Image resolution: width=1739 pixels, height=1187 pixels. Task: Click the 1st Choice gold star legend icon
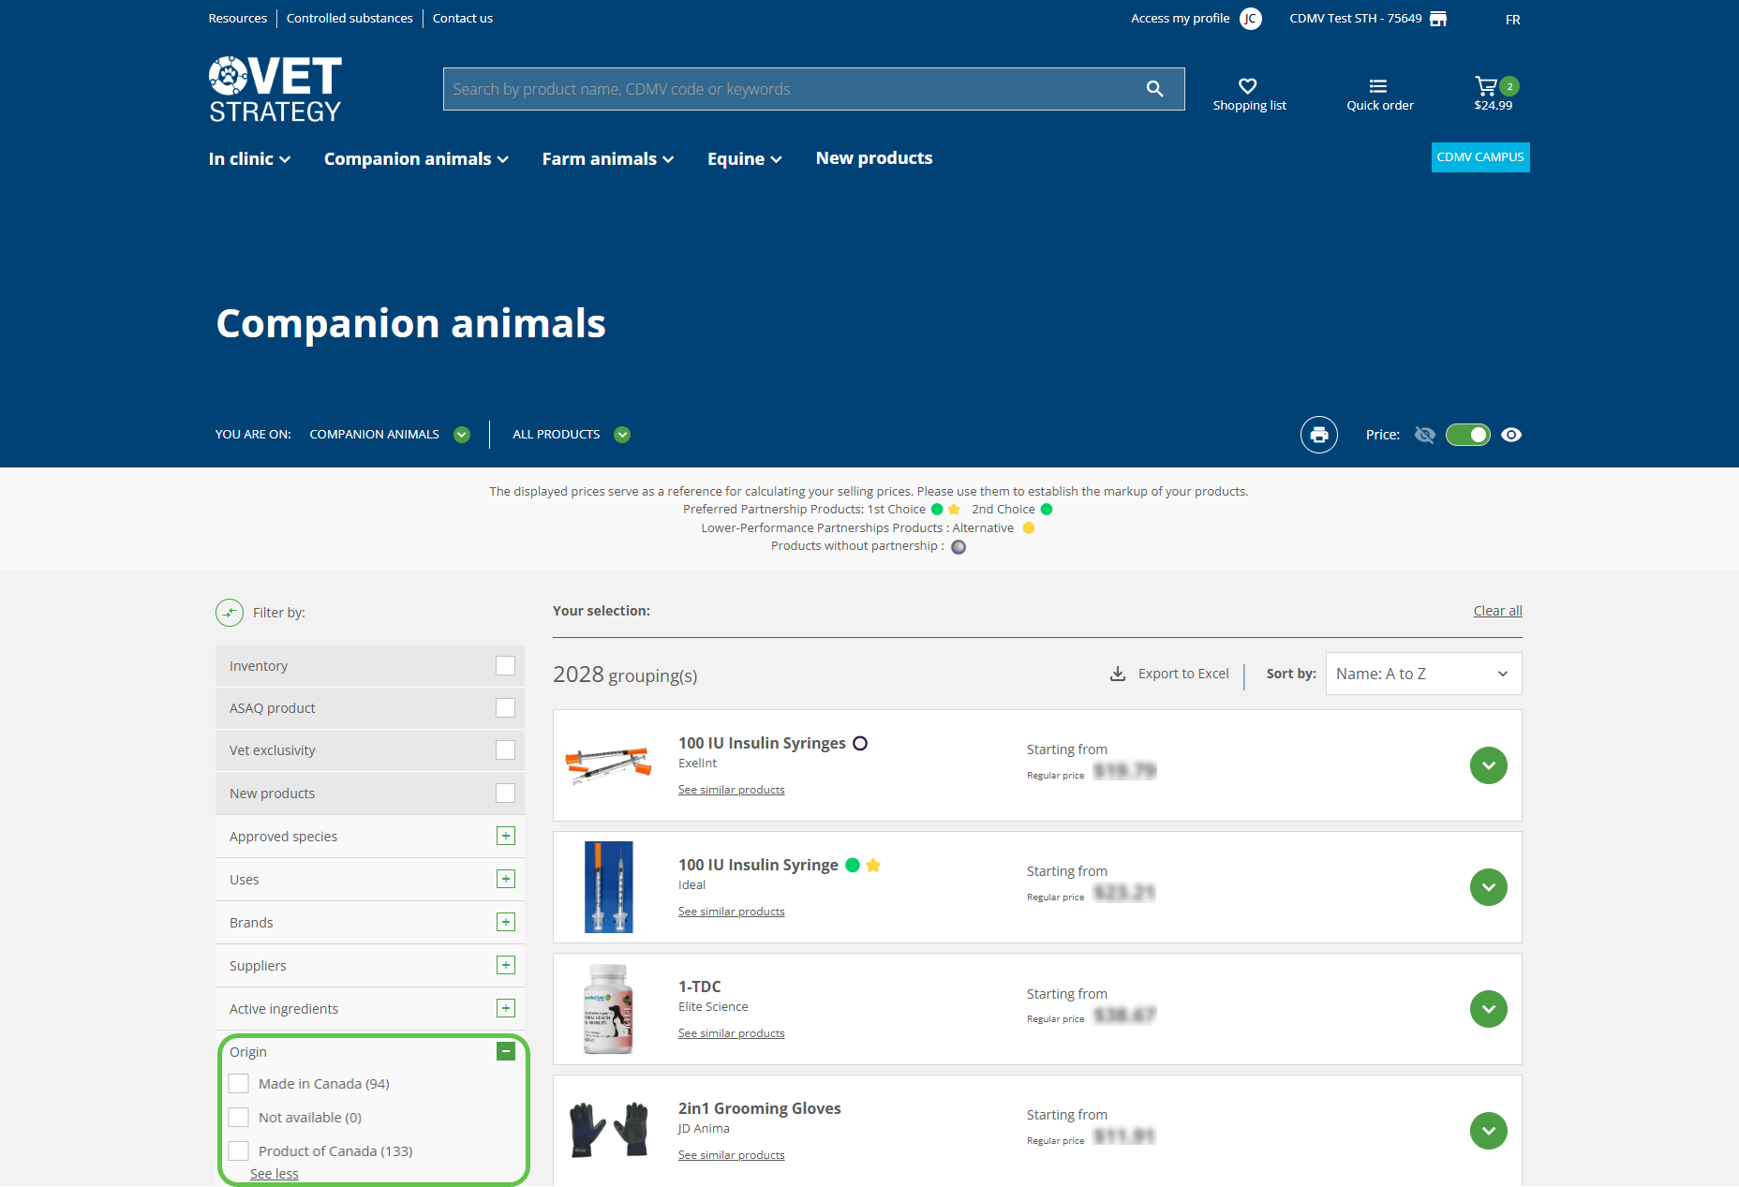pos(954,510)
